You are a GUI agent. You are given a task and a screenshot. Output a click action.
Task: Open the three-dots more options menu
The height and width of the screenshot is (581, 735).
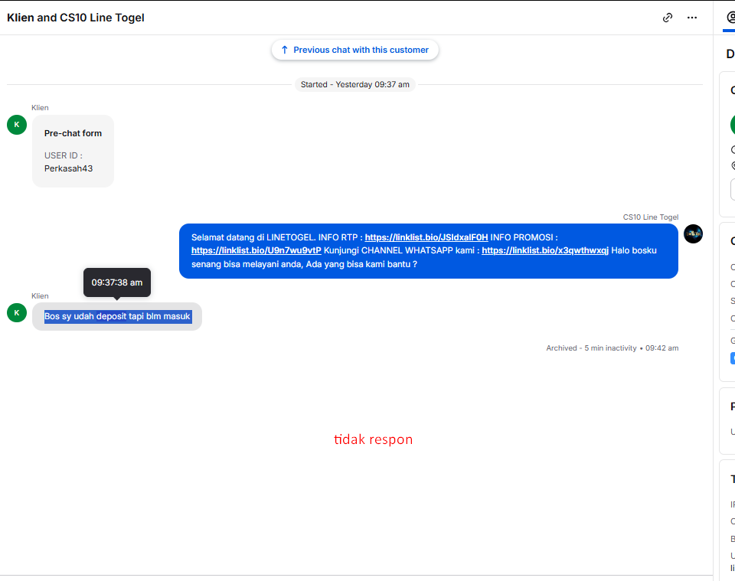point(692,18)
